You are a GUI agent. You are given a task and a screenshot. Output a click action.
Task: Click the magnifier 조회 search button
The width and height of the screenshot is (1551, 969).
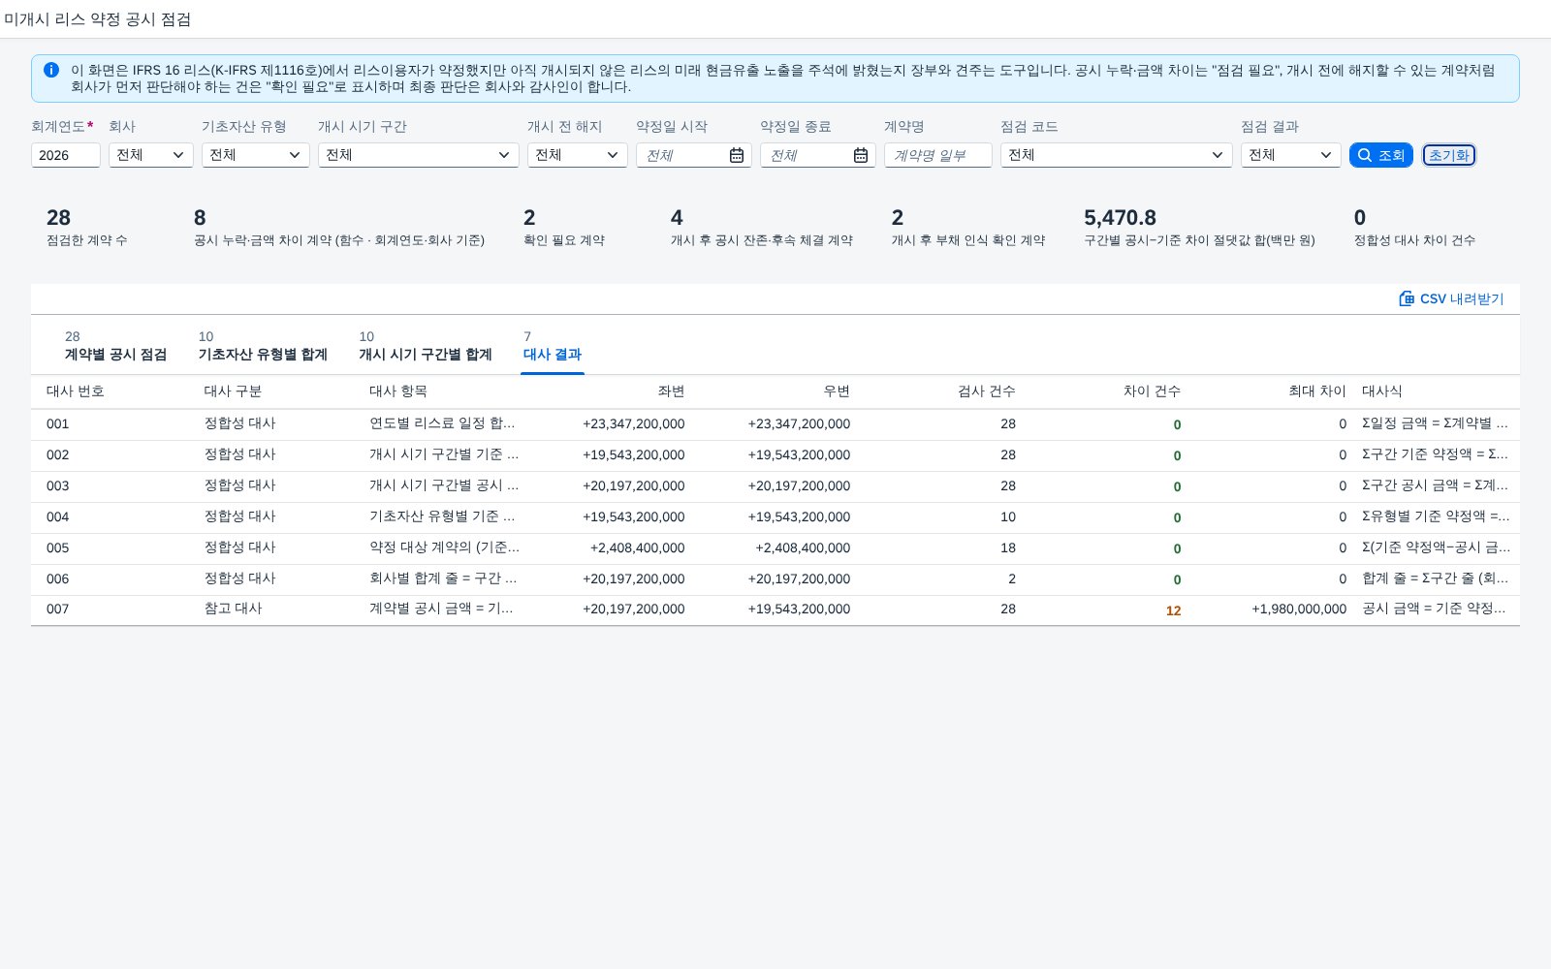point(1381,155)
